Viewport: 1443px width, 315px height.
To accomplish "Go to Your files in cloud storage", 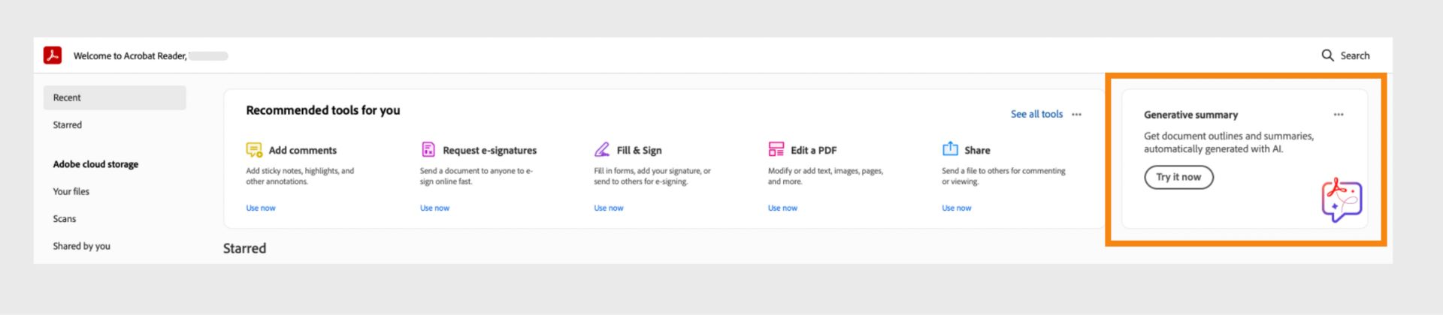I will click(x=71, y=191).
